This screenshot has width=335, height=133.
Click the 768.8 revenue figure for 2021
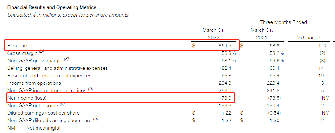pyautogui.click(x=273, y=45)
